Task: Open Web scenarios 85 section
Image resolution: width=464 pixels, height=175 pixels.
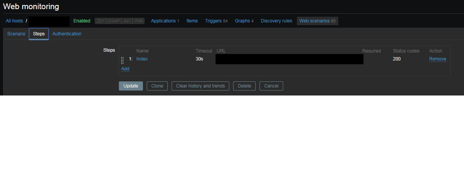Action: tap(318, 21)
